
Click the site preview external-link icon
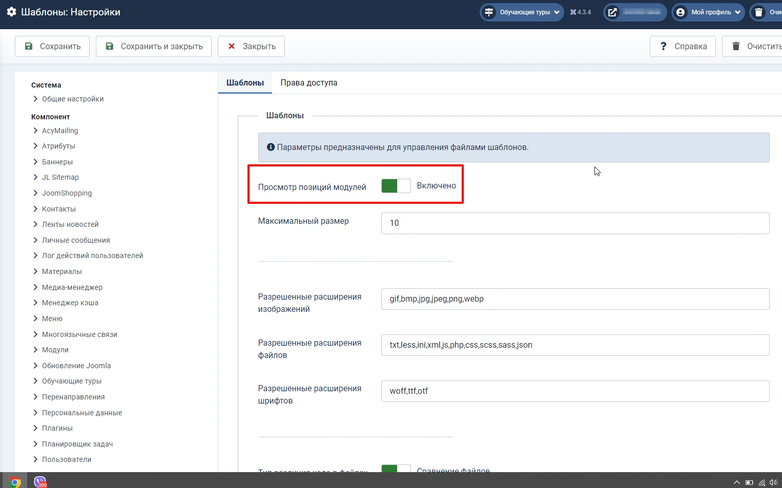tap(612, 12)
